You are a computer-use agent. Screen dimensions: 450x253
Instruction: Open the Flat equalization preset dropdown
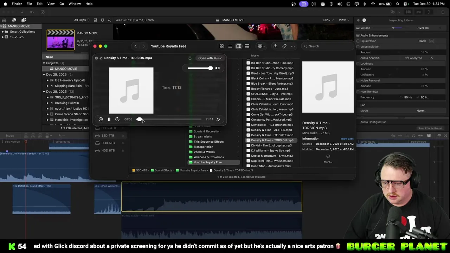[422, 41]
